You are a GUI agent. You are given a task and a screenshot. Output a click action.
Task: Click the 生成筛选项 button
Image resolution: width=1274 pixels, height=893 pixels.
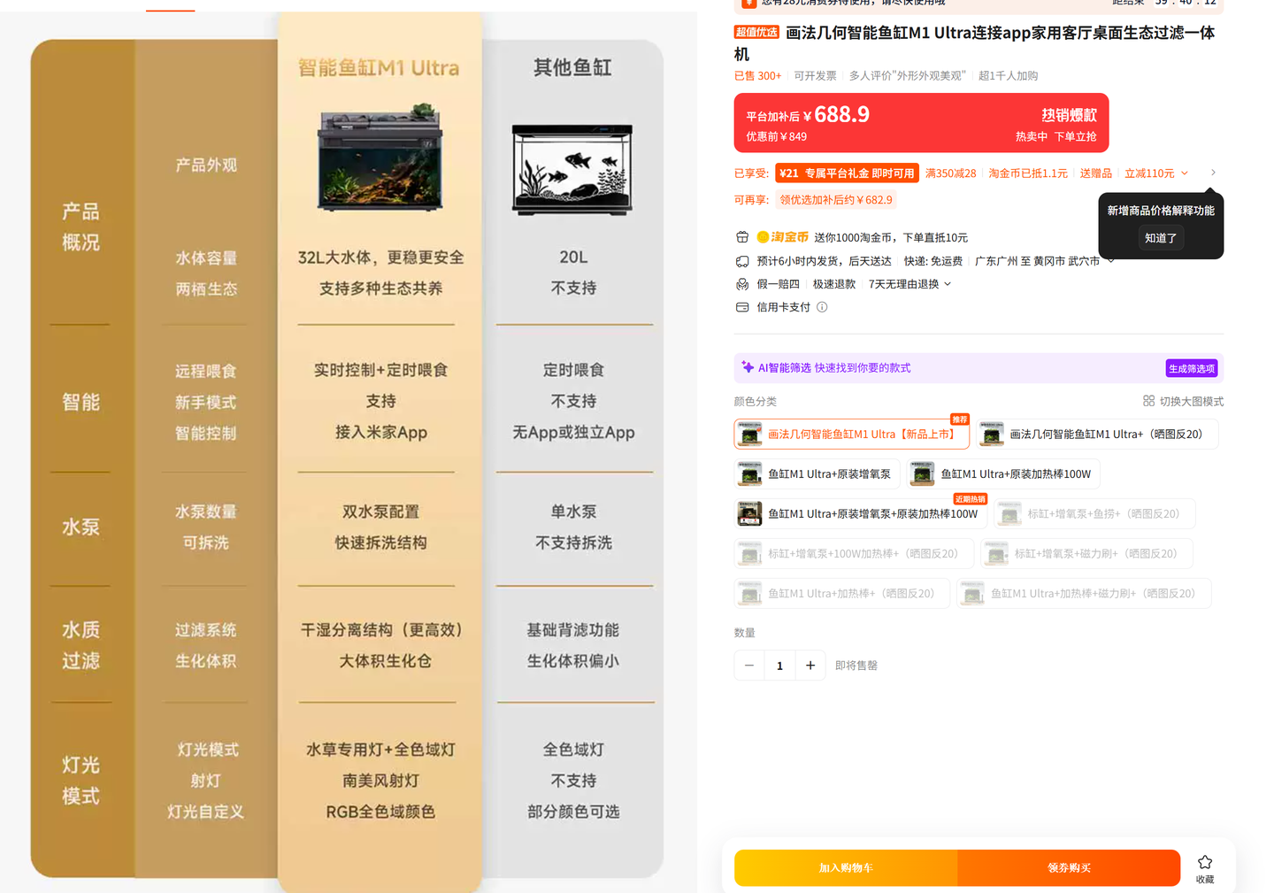click(x=1191, y=368)
